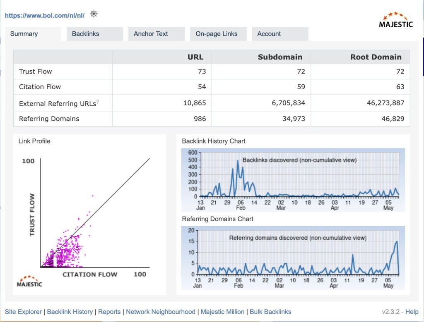The height and width of the screenshot is (322, 424).
Task: Click the value 46,829
Action: [x=393, y=119]
